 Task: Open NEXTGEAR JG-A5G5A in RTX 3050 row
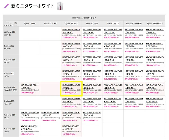tap(30, 127)
